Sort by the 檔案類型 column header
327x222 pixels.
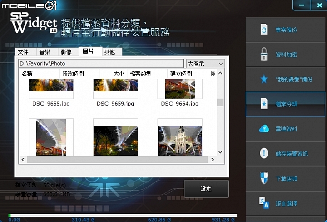point(147,74)
